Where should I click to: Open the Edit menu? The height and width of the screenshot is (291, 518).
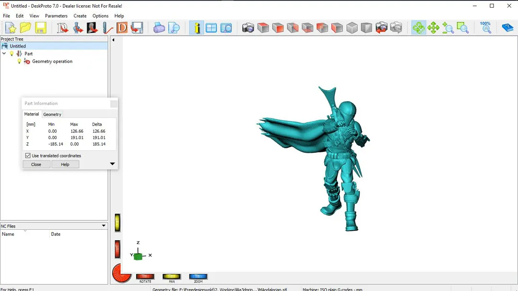(x=20, y=16)
